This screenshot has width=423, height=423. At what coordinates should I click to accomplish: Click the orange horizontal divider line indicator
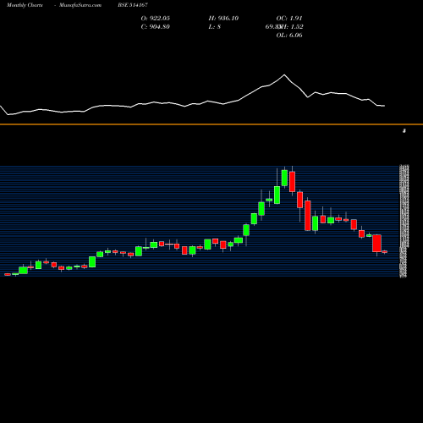click(211, 124)
